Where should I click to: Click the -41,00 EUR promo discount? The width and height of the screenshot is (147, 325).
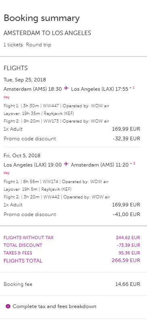(x=126, y=215)
